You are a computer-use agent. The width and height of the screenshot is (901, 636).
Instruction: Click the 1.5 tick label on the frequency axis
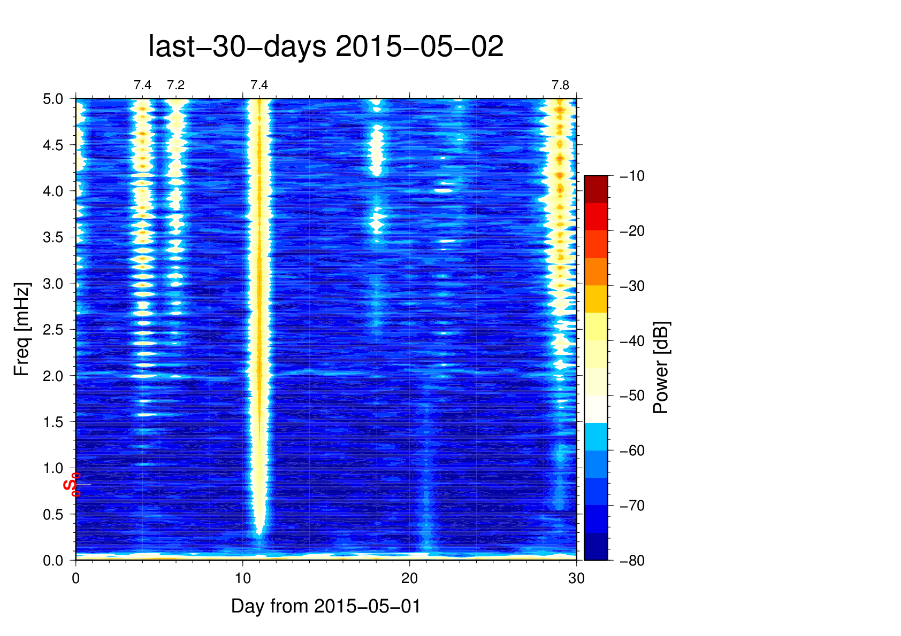coord(53,422)
